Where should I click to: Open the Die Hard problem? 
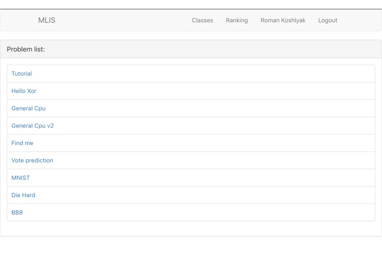click(24, 195)
